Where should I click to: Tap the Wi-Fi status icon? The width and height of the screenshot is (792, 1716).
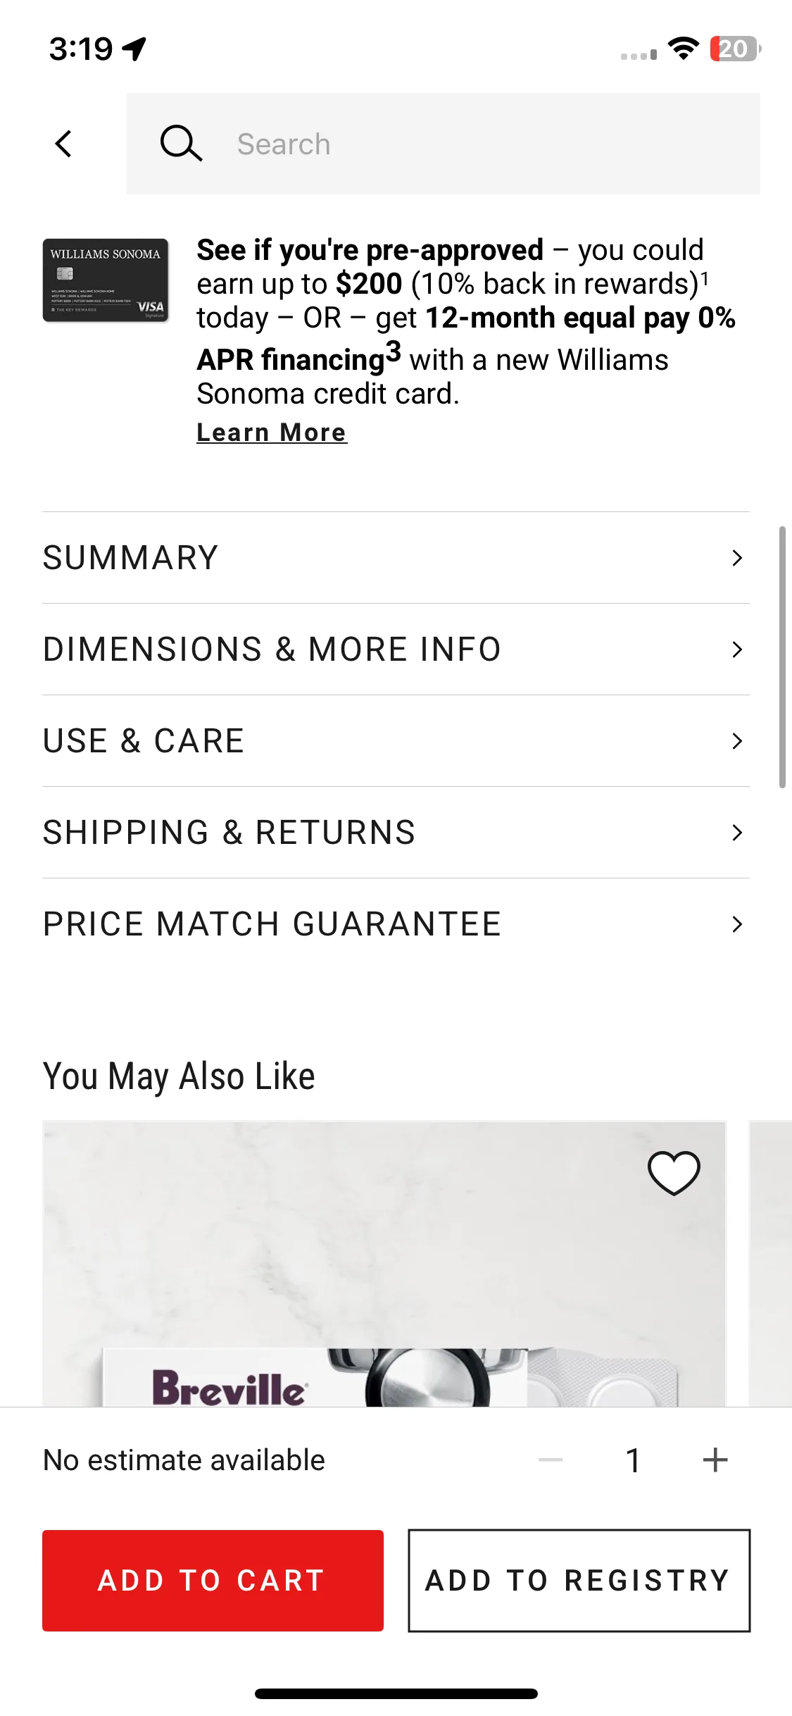pyautogui.click(x=683, y=49)
